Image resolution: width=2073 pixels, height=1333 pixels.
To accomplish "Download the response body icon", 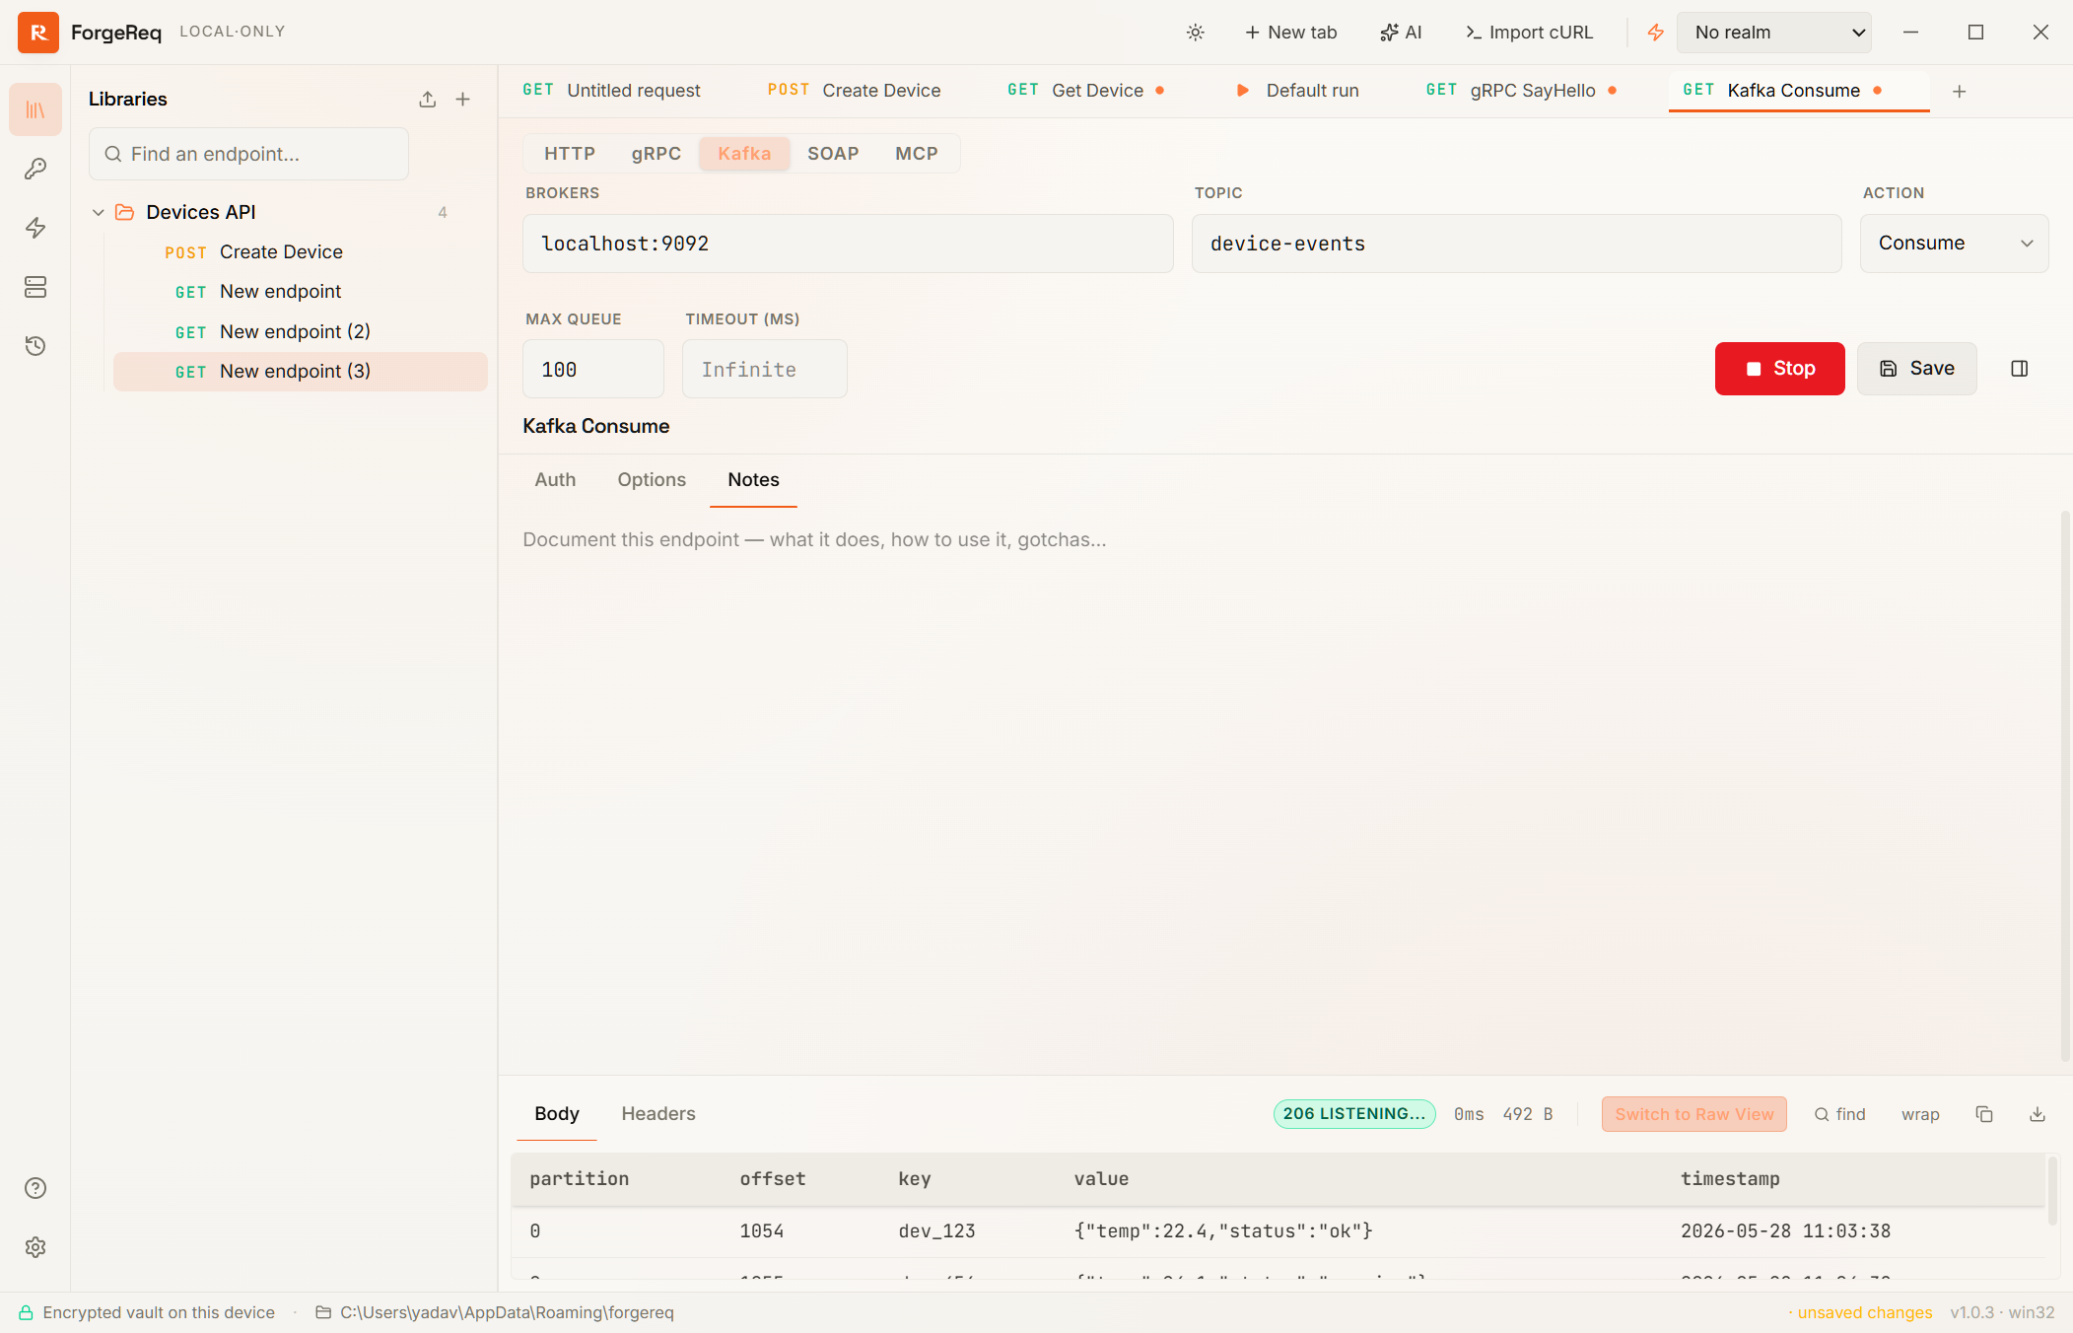I will point(2038,1114).
